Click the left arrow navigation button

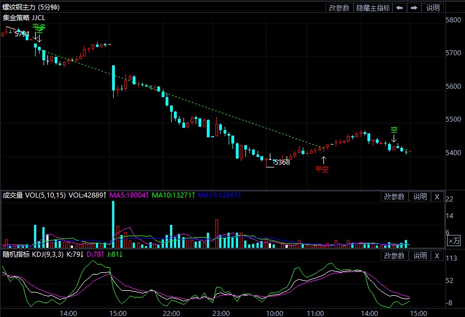399,8
